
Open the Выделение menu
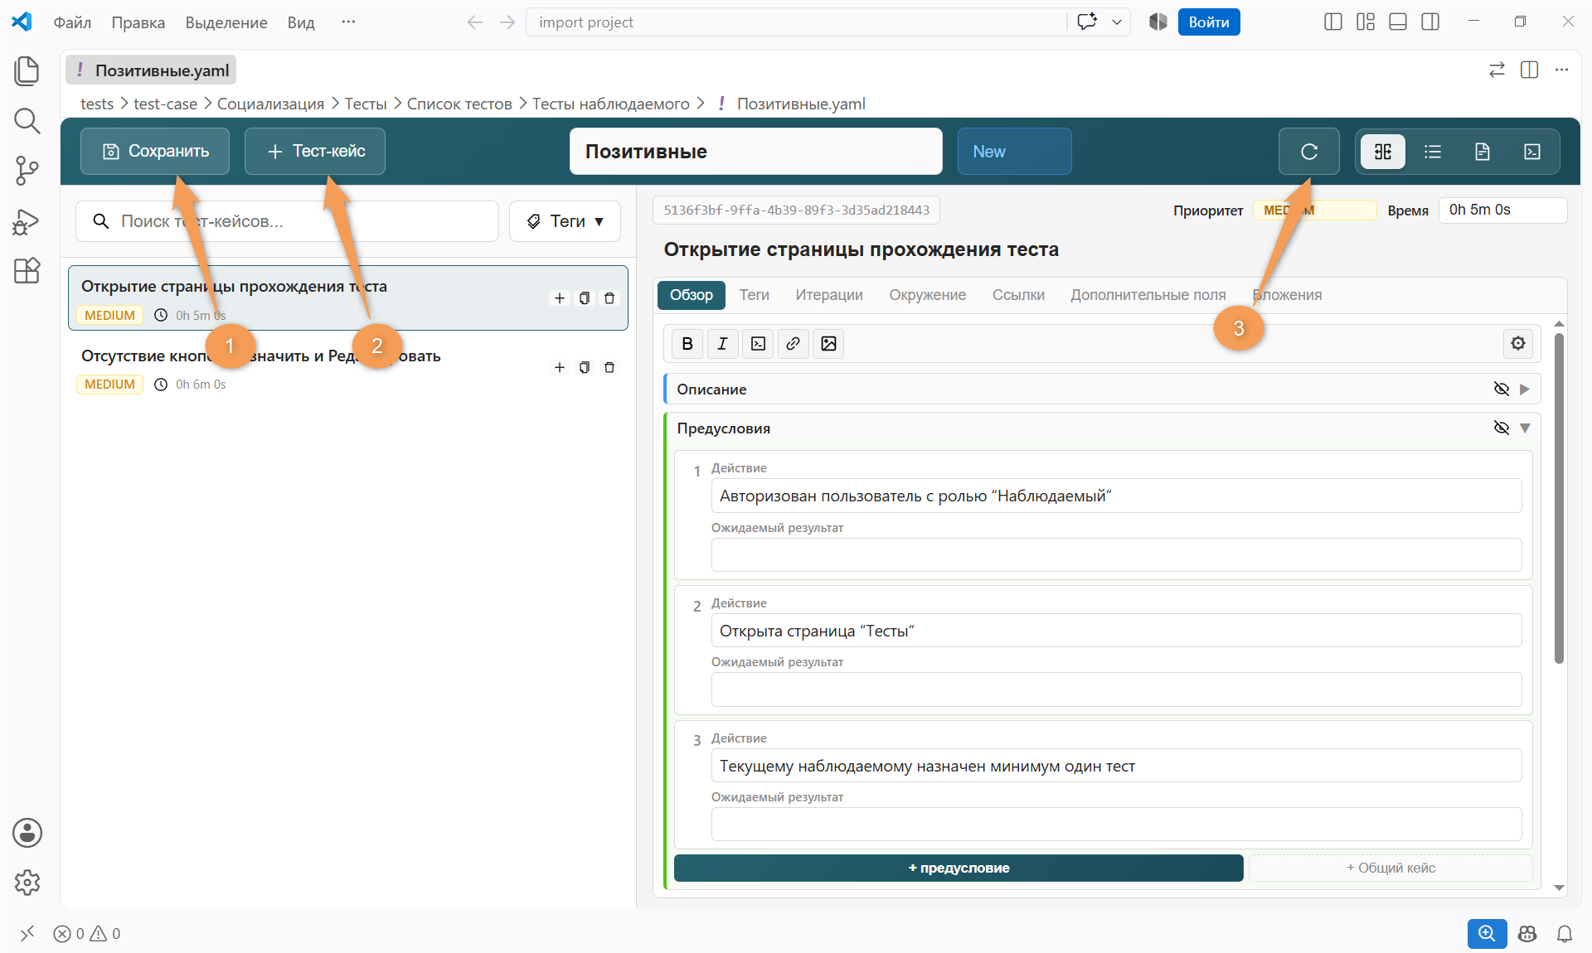226,22
